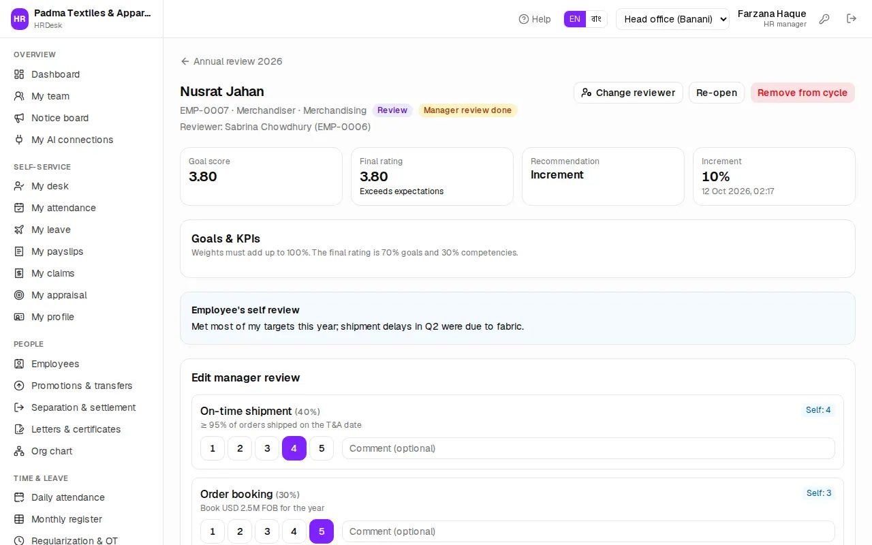Click the On-time shipment comment field

[x=589, y=448]
